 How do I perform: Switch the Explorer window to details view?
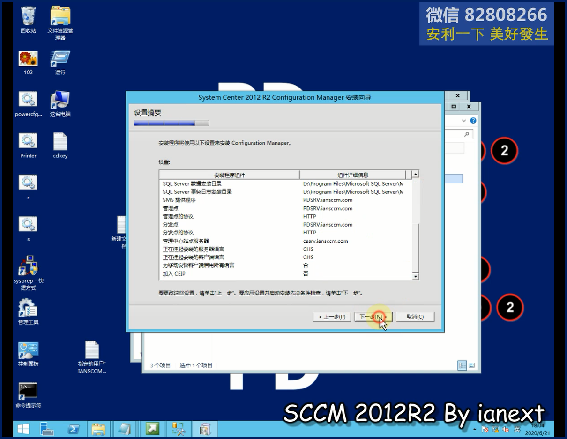pos(463,366)
